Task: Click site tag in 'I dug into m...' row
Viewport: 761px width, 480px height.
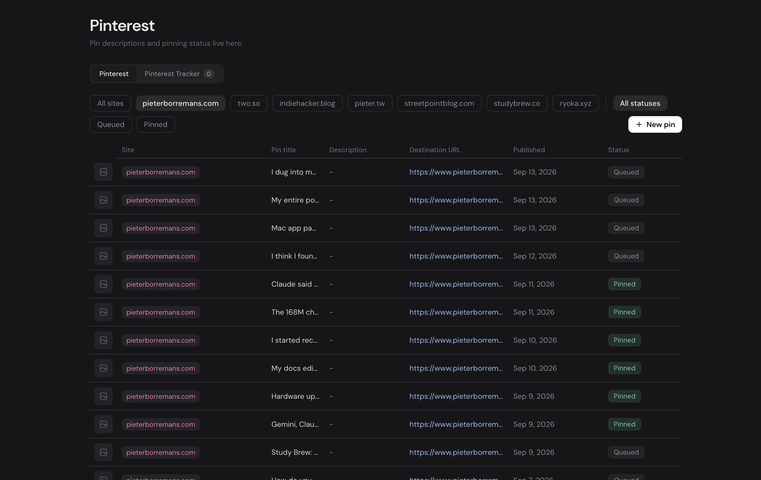Action: tap(161, 172)
